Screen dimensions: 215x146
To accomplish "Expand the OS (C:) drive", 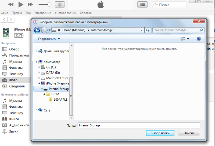I will pos(39,67).
